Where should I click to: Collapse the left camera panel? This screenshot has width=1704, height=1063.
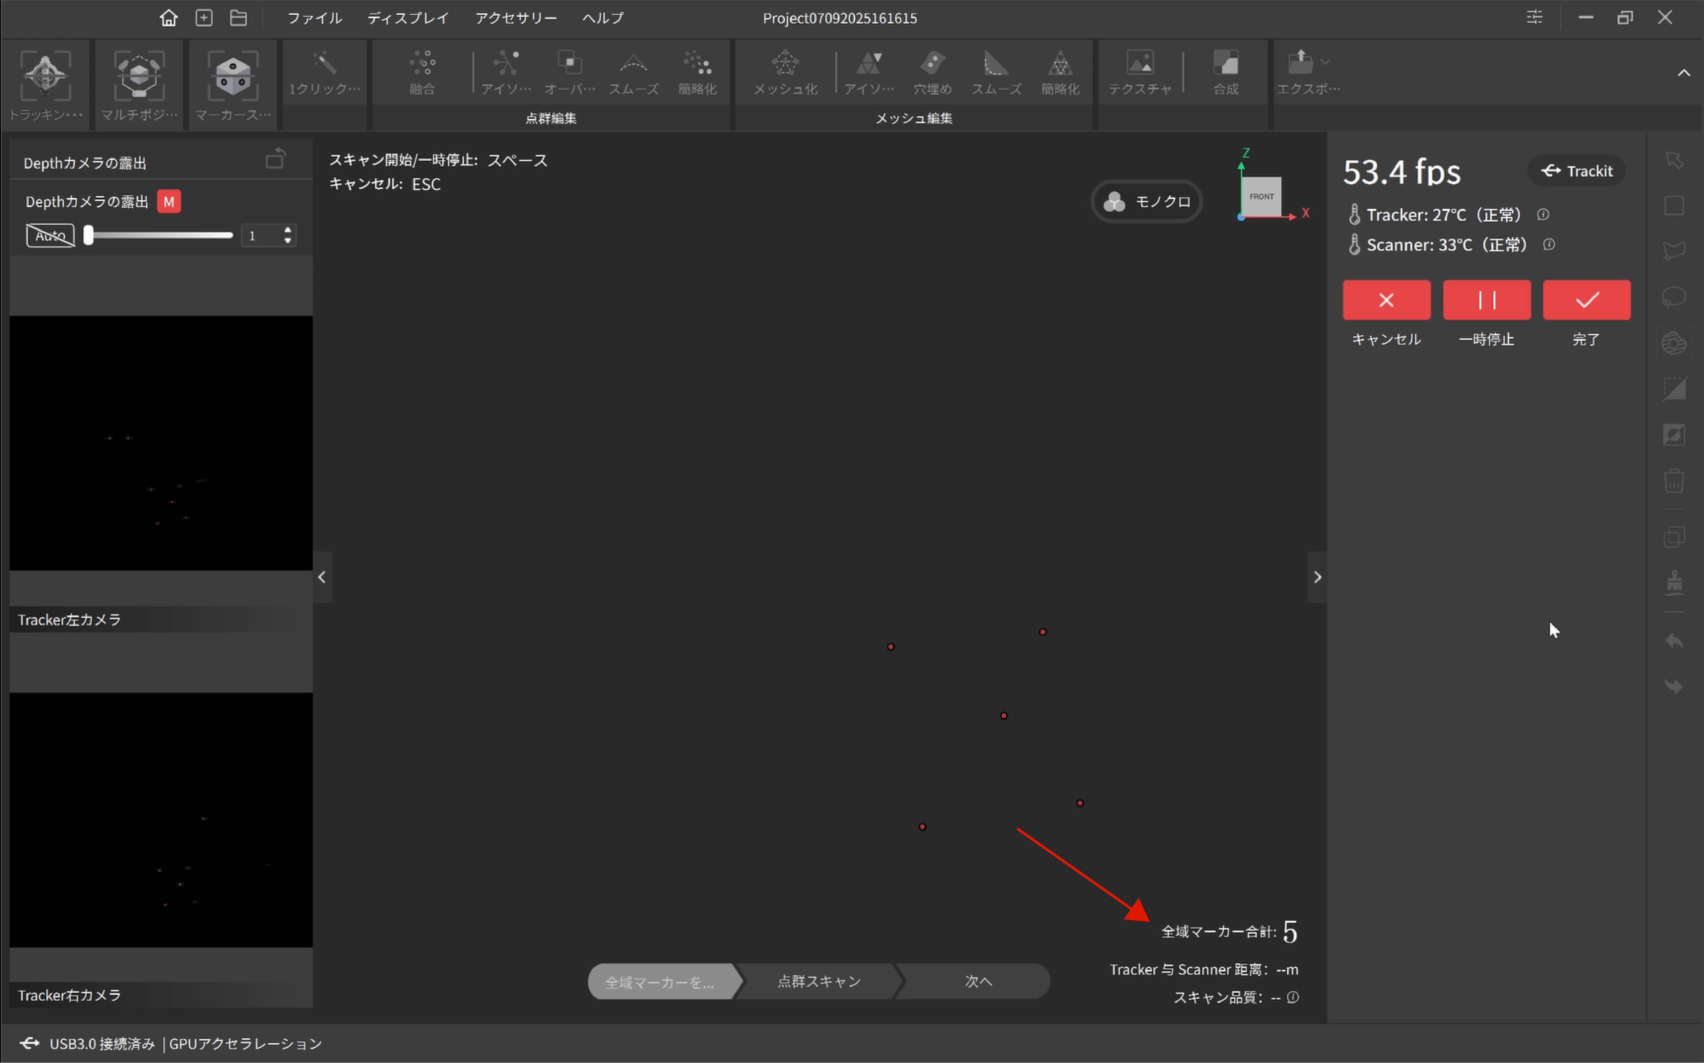coord(322,577)
